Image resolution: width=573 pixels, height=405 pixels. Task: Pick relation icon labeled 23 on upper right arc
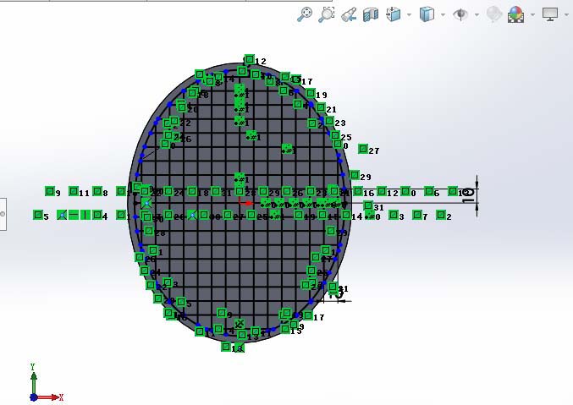329,121
